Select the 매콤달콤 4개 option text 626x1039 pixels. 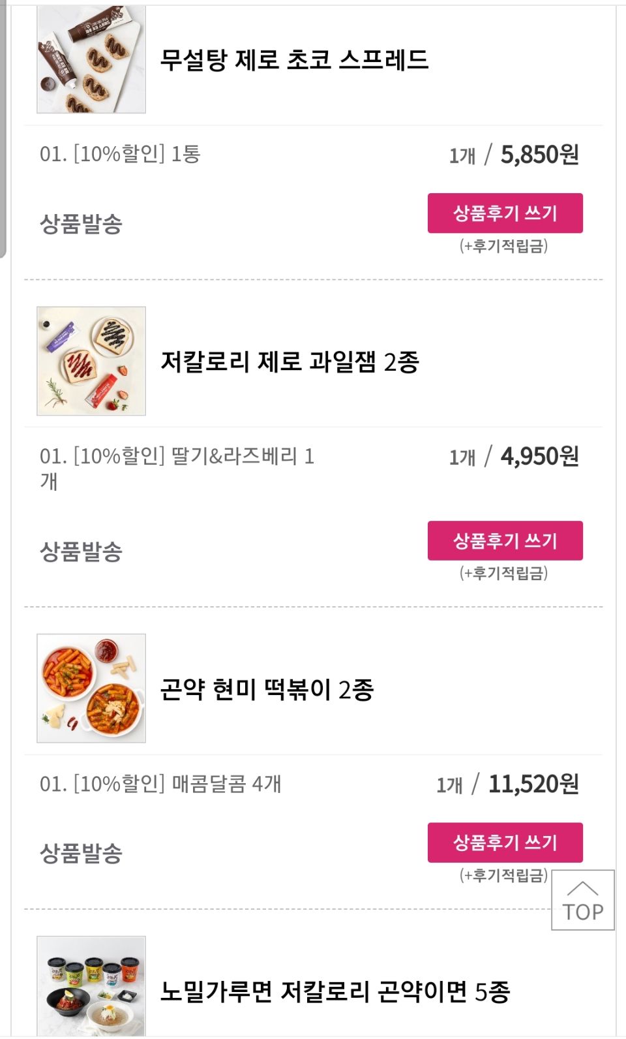coord(160,783)
